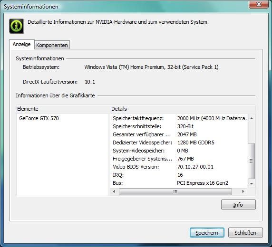Select the Dedizierter Videospeicher row

[179, 142]
